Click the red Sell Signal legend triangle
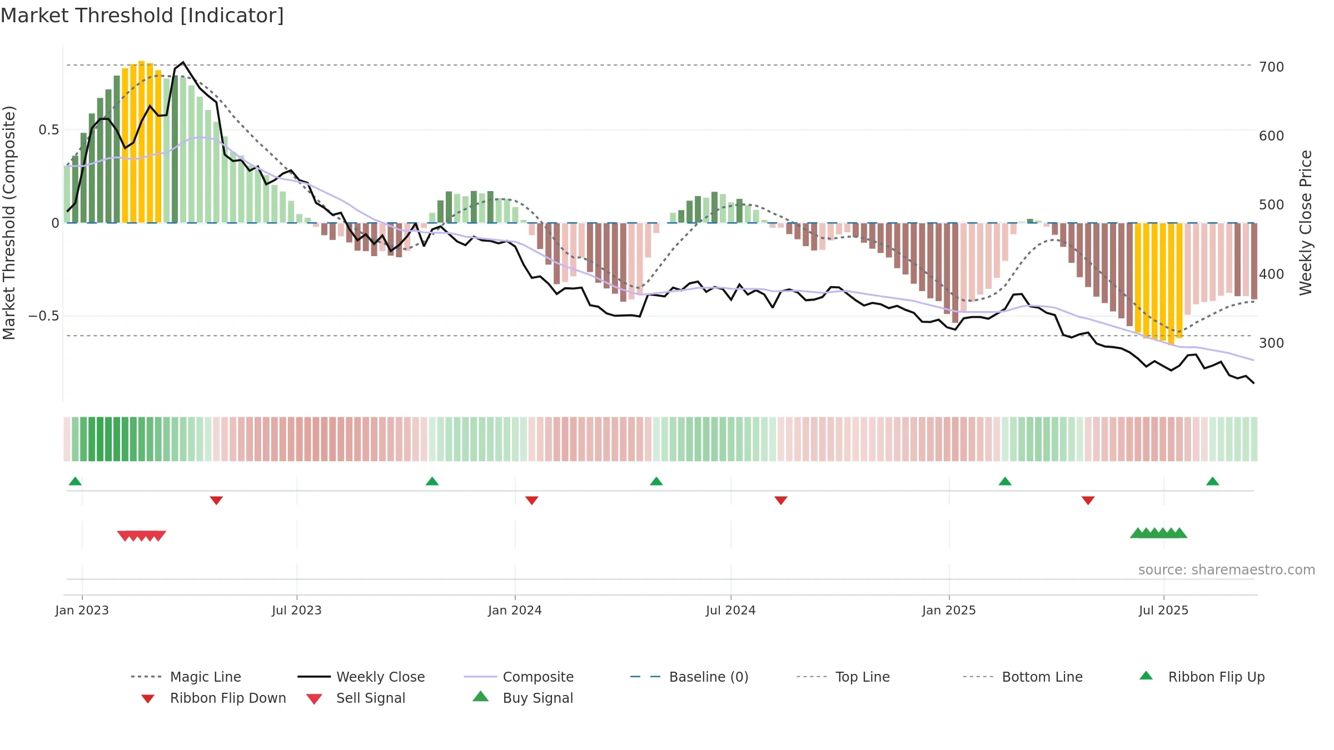 coord(314,699)
